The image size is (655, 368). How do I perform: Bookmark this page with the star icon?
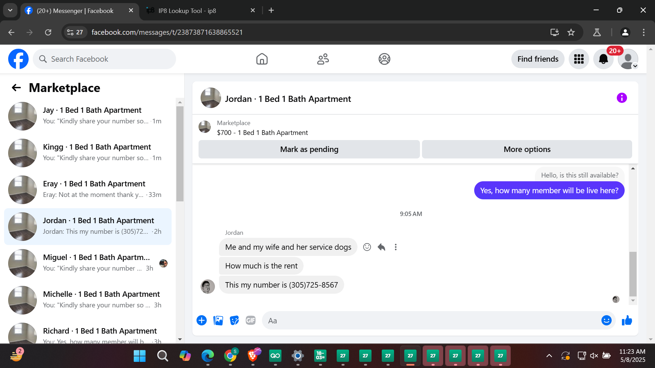(571, 32)
